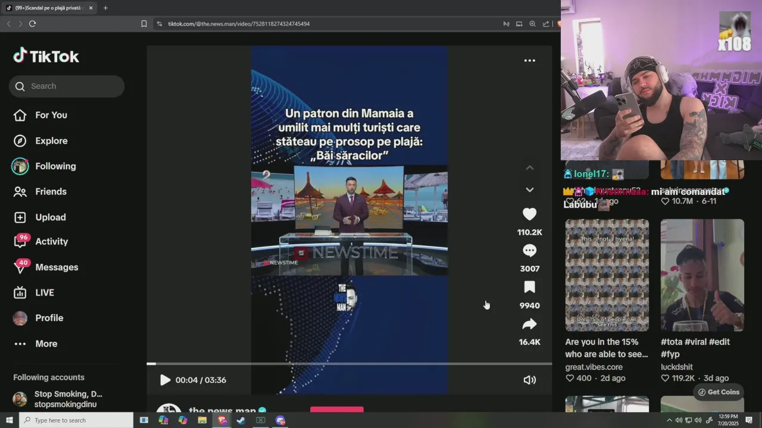Visit the luckdshit profile link
762x428 pixels.
click(x=677, y=367)
